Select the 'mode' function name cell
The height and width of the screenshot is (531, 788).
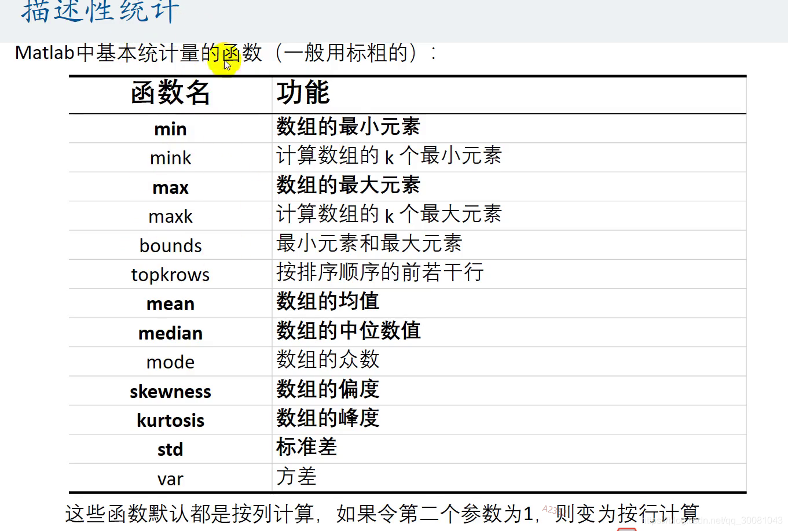click(171, 362)
